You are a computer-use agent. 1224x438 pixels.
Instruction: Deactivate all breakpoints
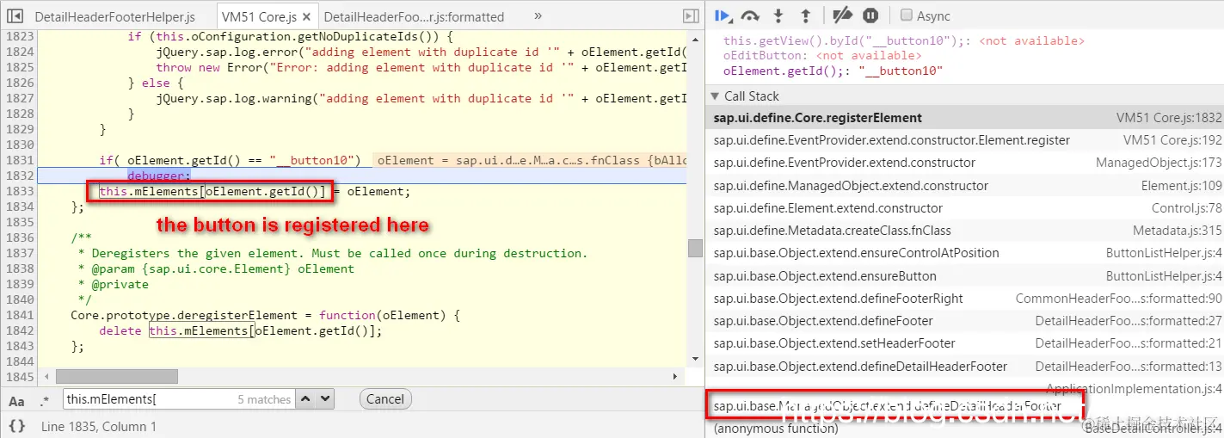tap(843, 15)
